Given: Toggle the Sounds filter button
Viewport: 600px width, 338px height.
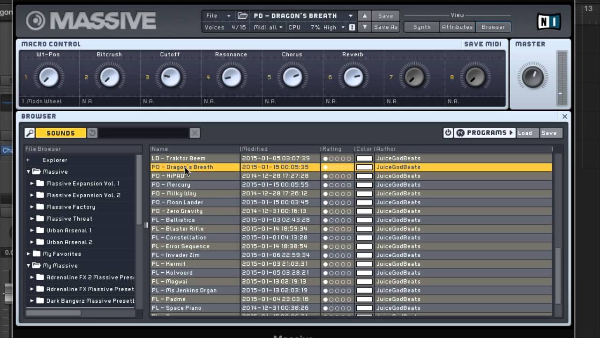Looking at the screenshot, I should click(x=60, y=133).
